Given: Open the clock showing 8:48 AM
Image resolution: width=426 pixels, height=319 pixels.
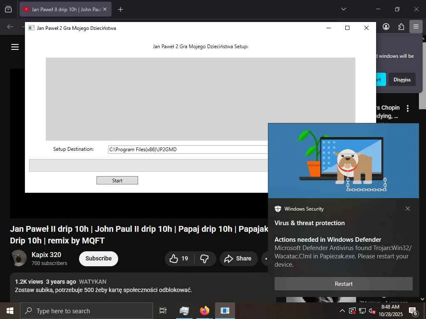Looking at the screenshot, I should pos(390,311).
